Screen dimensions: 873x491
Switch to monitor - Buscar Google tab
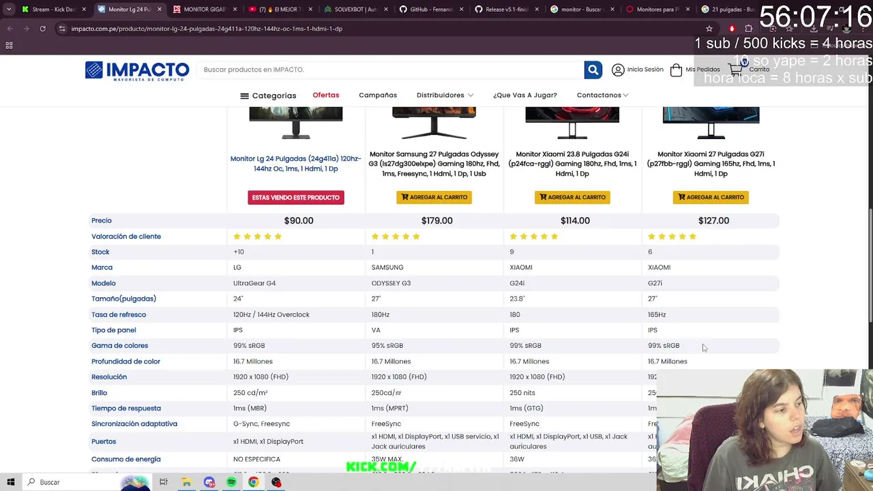tap(582, 10)
